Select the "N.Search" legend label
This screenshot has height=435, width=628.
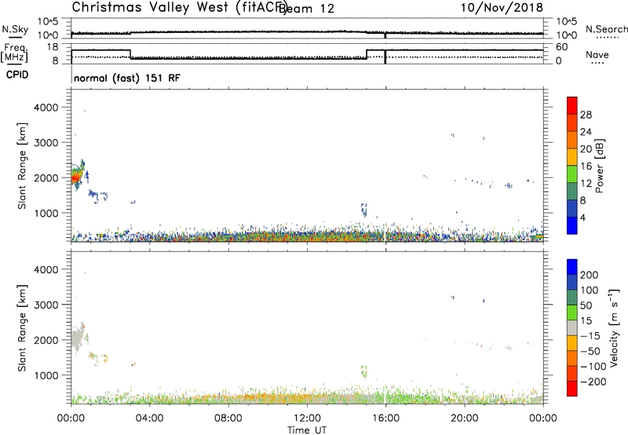click(x=606, y=29)
